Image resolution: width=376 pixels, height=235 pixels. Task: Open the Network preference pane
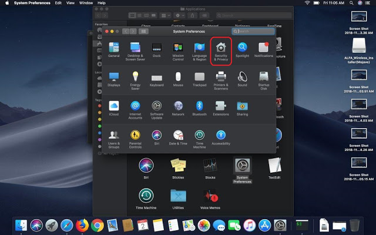(x=178, y=106)
